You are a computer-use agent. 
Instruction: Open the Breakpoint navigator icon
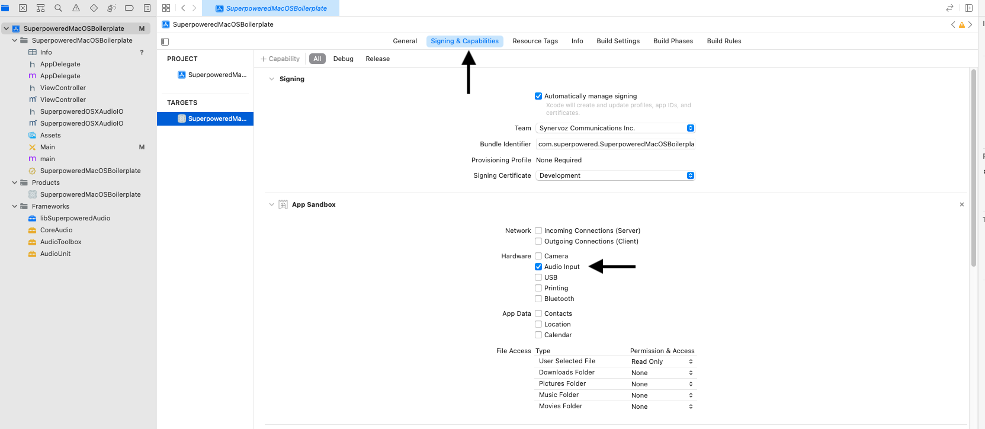(129, 8)
